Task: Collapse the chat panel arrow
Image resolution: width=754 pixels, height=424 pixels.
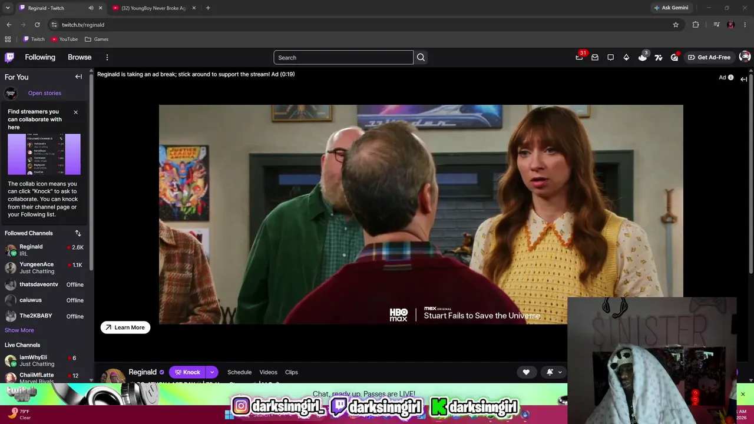Action: tap(744, 79)
